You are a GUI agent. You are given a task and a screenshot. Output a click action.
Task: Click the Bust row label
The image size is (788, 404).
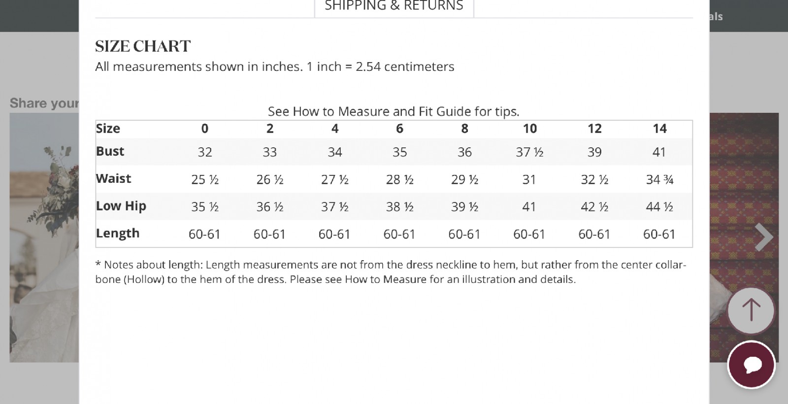pos(110,151)
